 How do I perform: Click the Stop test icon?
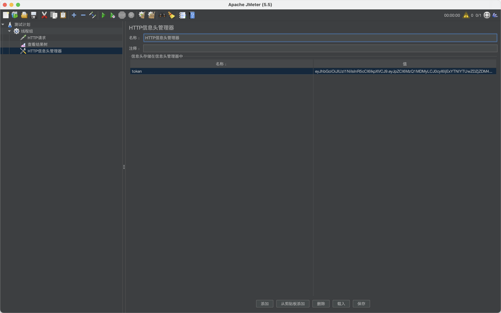[122, 15]
